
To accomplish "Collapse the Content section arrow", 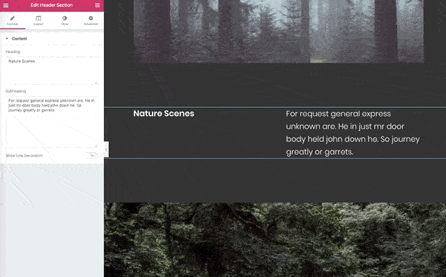I will pos(7,39).
